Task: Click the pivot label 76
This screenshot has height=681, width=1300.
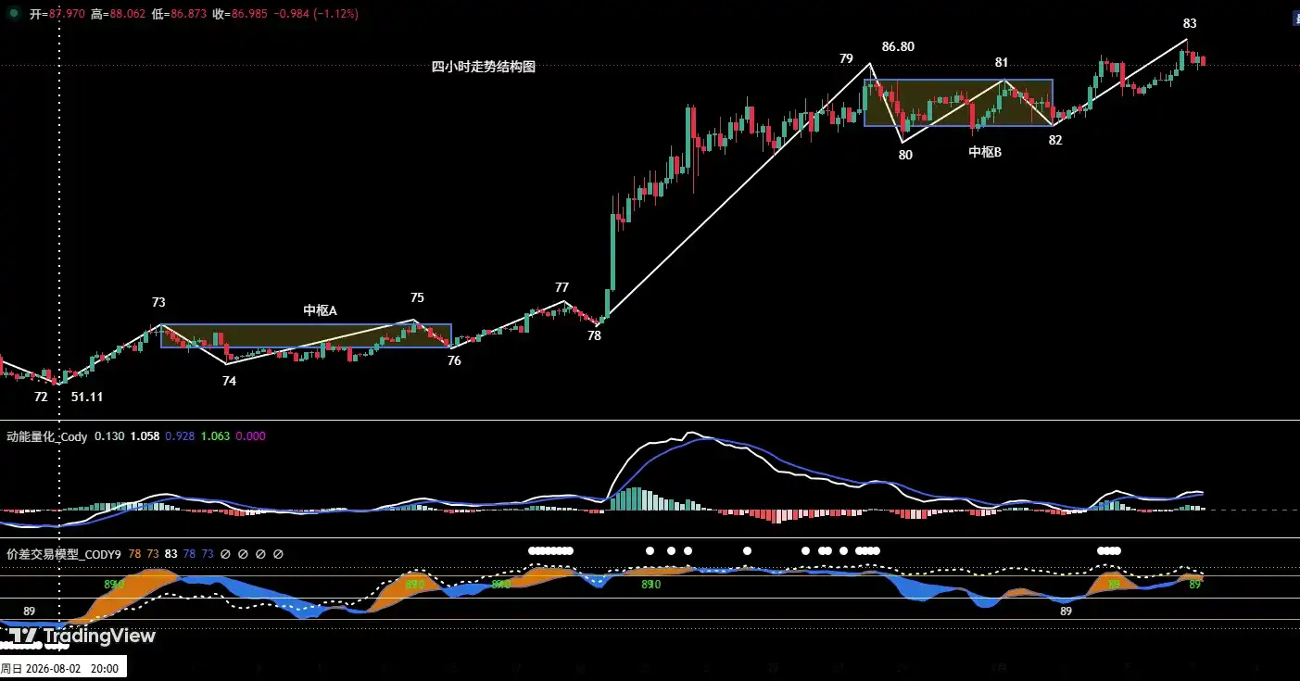Action: (x=454, y=360)
